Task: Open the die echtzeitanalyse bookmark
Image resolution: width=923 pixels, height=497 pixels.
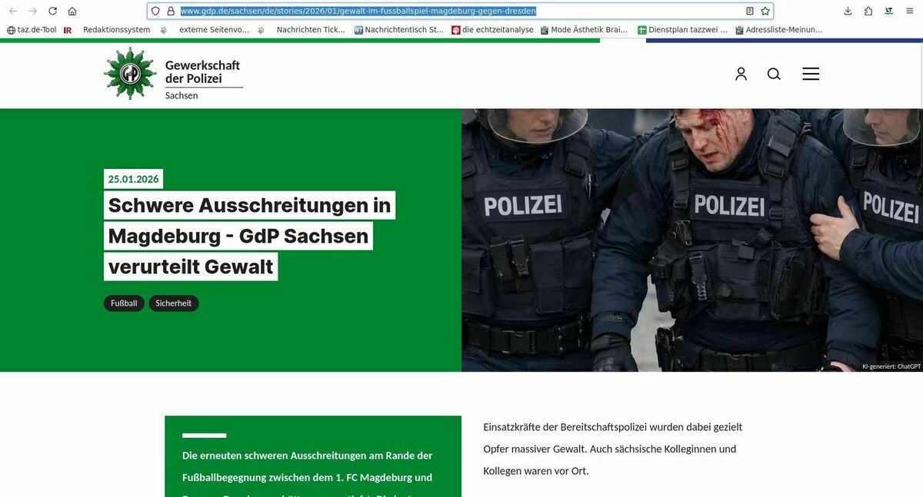Action: pyautogui.click(x=492, y=30)
